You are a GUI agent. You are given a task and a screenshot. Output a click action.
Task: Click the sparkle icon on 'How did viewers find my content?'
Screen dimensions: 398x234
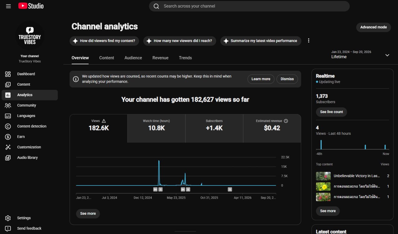point(75,41)
